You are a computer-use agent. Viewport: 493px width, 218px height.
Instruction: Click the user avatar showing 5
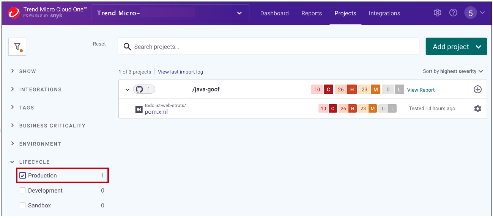point(471,13)
